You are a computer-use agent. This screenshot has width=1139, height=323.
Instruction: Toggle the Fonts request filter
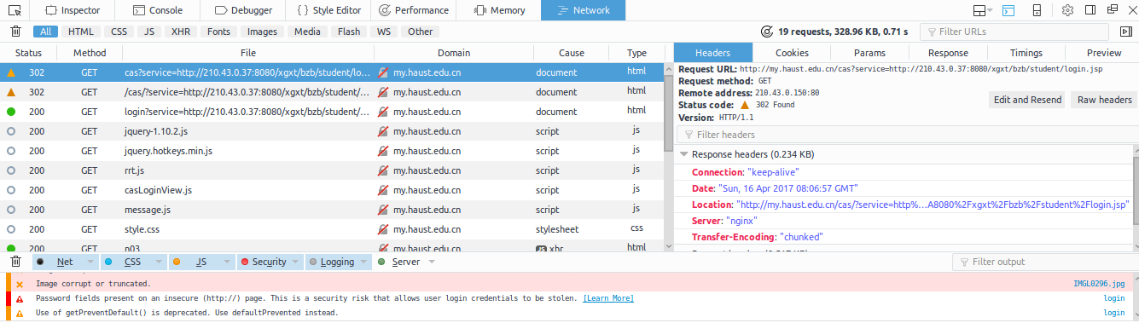218,32
